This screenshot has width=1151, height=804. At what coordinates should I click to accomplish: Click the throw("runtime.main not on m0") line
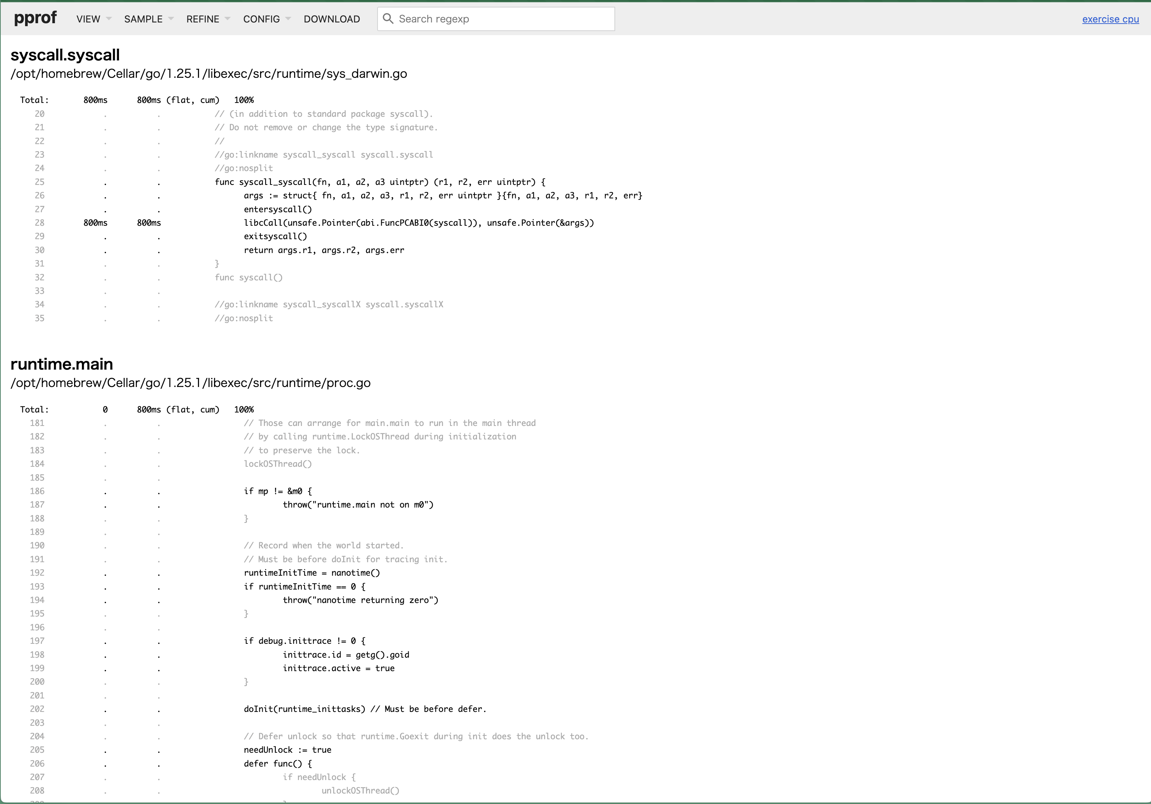click(357, 505)
